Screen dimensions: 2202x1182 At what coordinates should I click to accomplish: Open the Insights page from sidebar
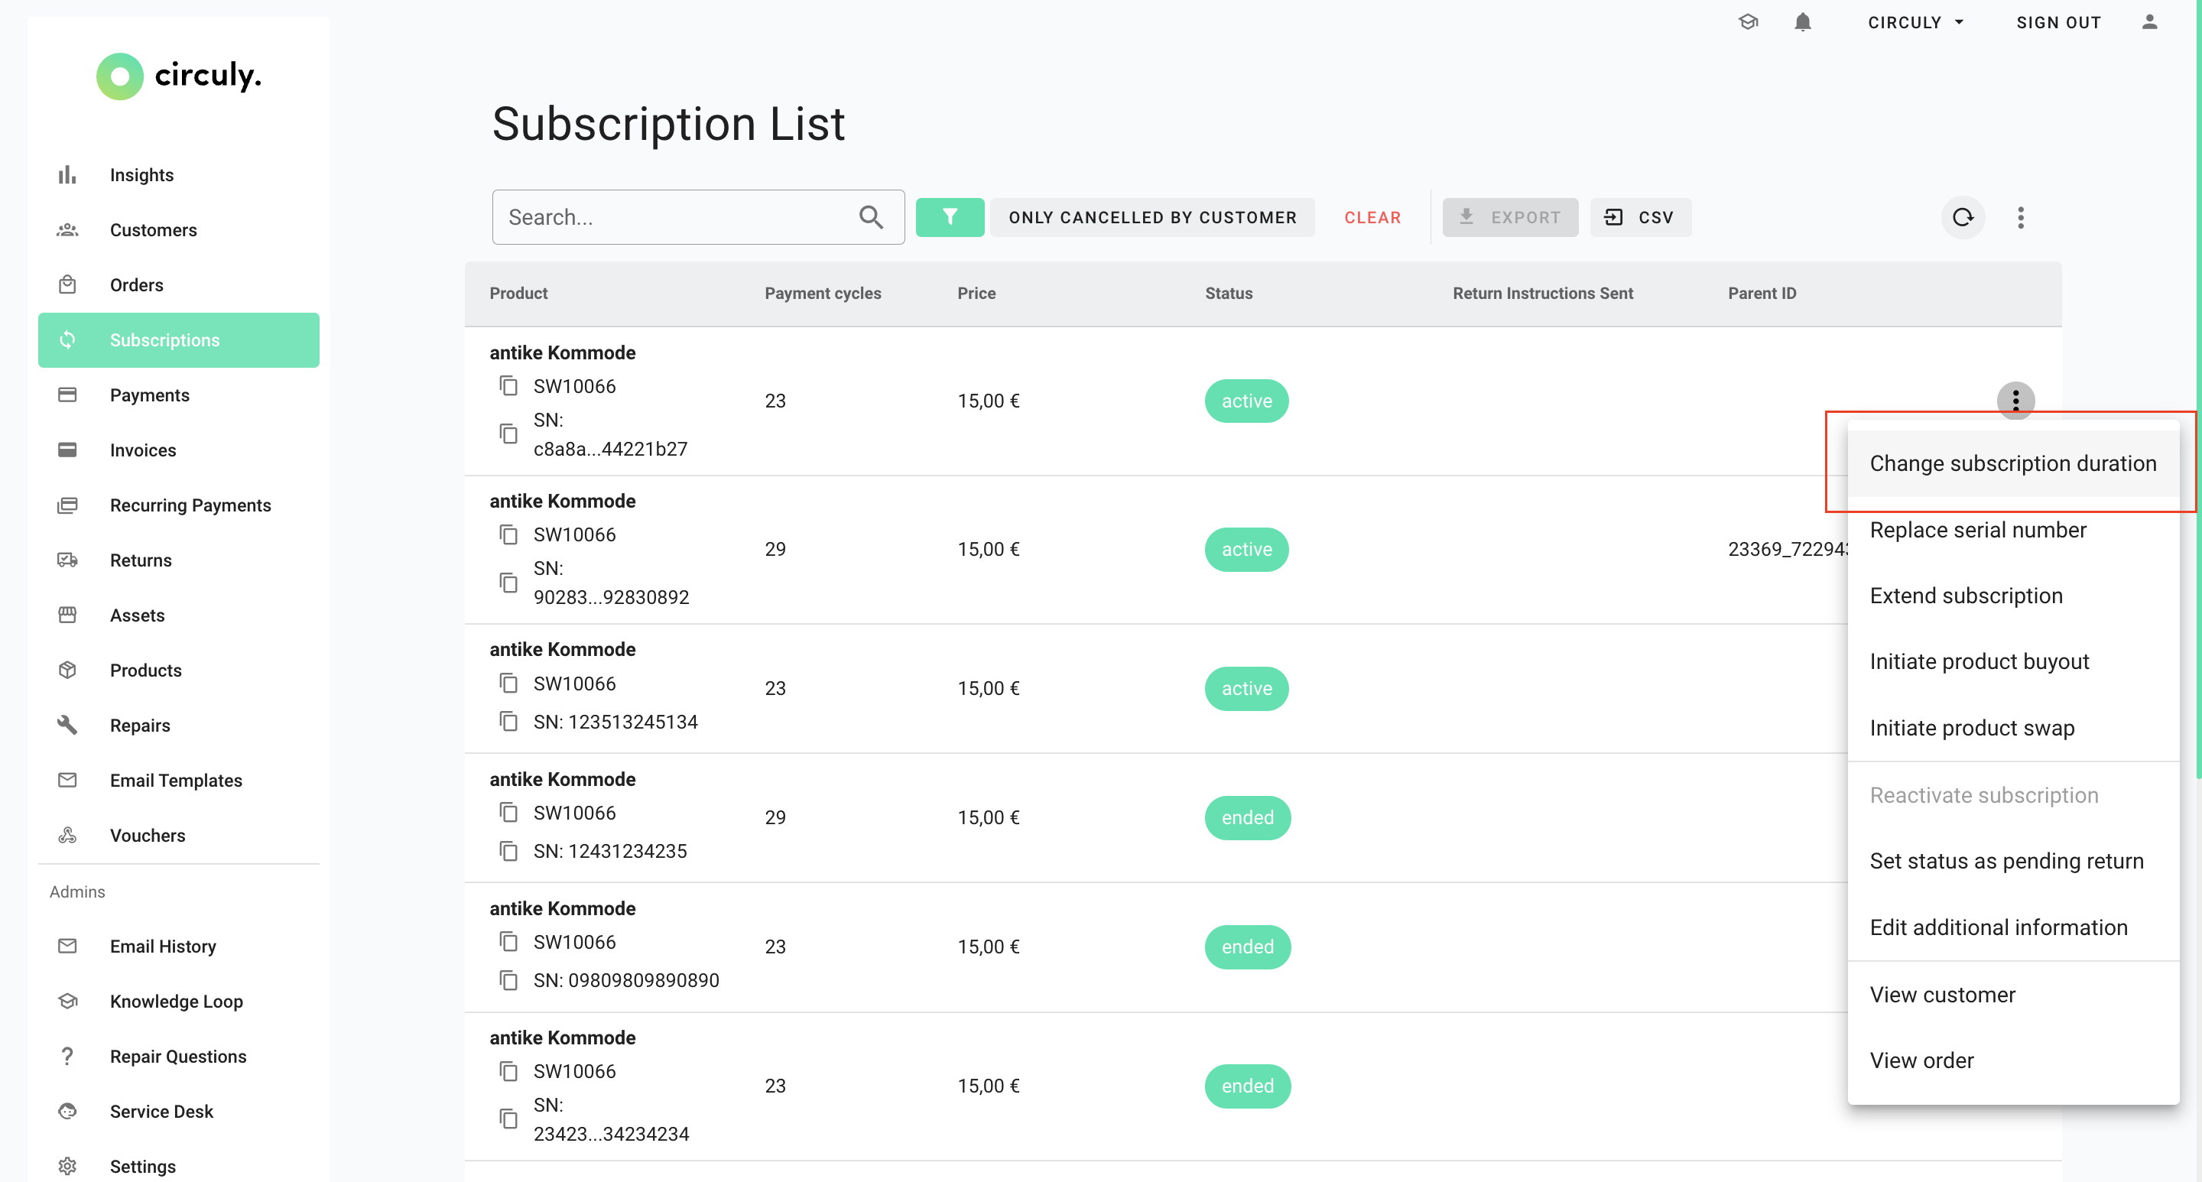pos(141,174)
